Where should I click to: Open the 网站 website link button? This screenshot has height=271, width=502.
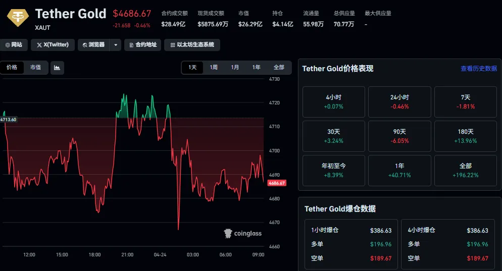14,45
